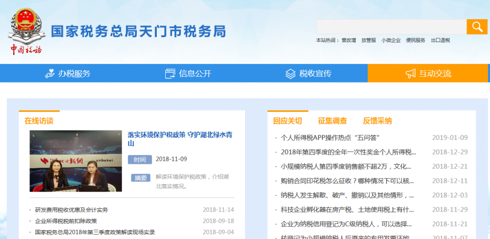Image resolution: width=490 pixels, height=239 pixels.
Task: Click the 互动交流 megaphone icon
Action: click(x=410, y=74)
